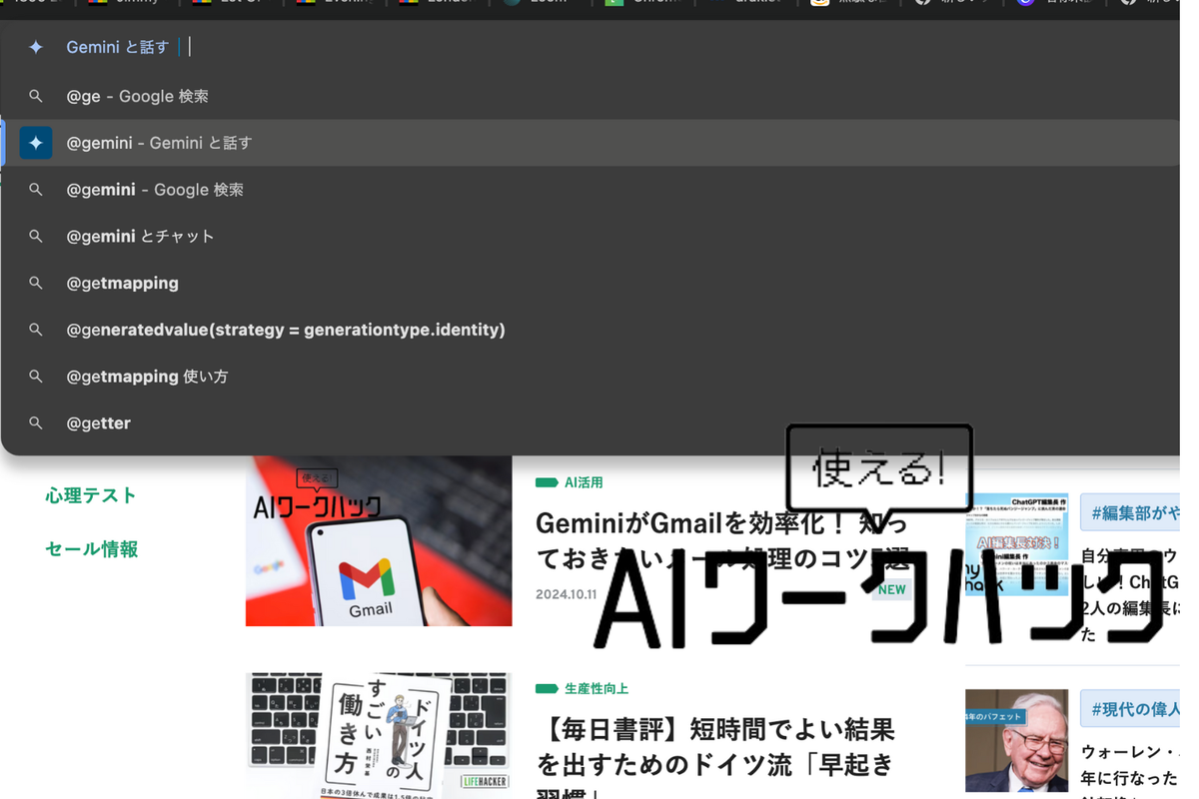Click the magnifier icon beside @ge Google 検索

tap(36, 97)
